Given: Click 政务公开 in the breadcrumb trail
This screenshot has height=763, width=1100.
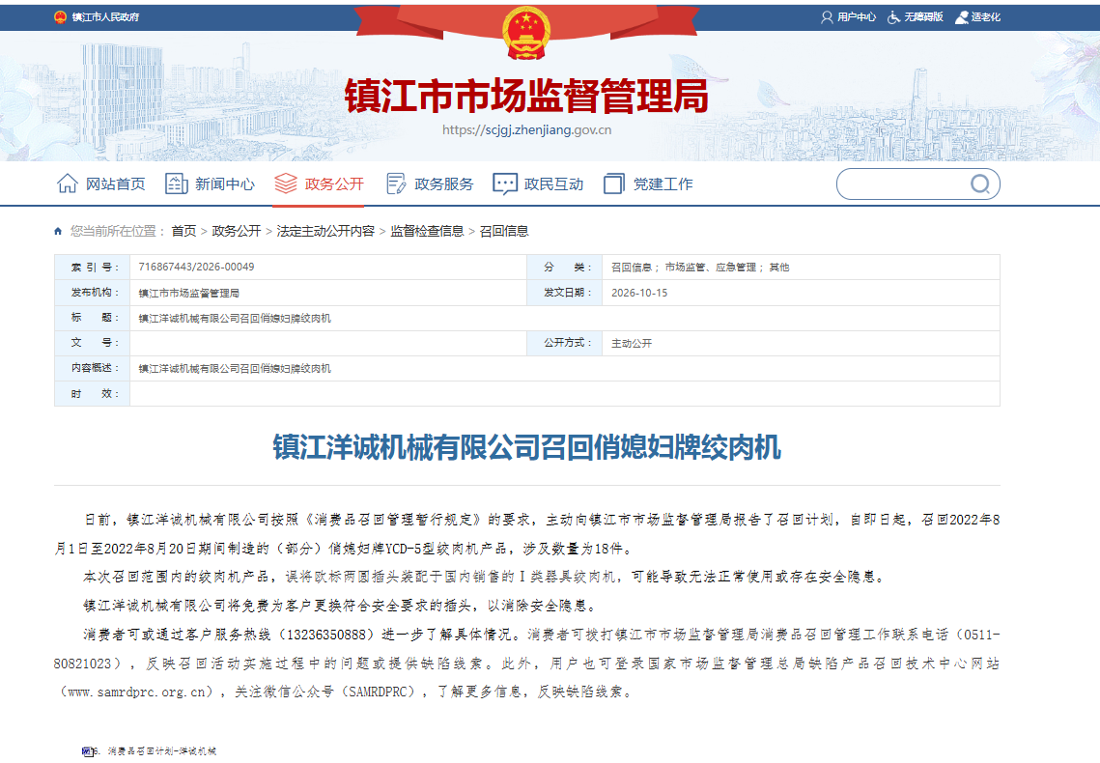Looking at the screenshot, I should pyautogui.click(x=237, y=232).
